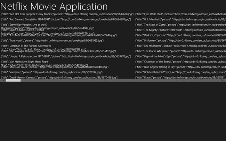The height and width of the screenshot is (141, 226).
Task: Select the Utopia: A Retrospective 1977-1984 row
Action: [66, 57]
